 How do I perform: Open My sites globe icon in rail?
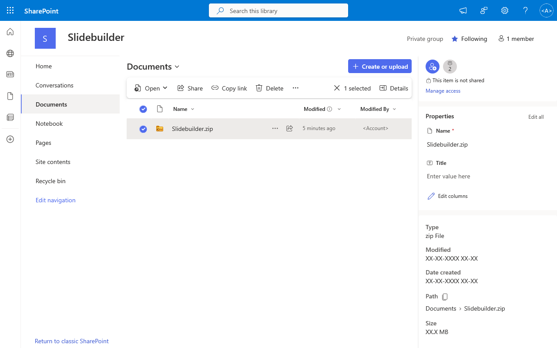[x=10, y=54]
